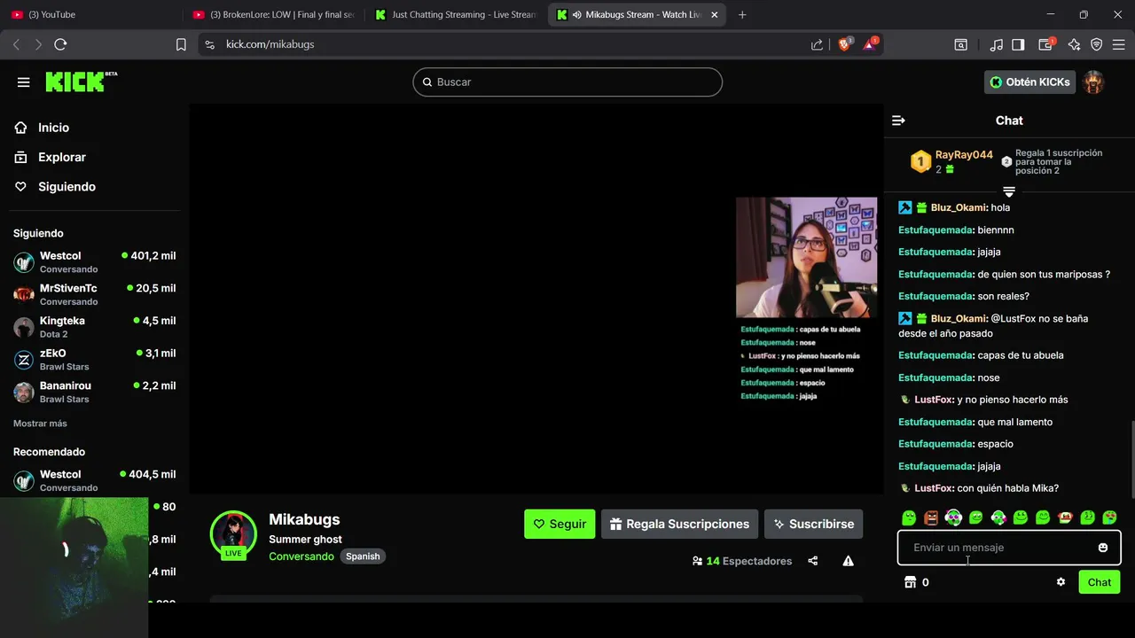Screen dimensions: 1135x638
Task: Open the Bananirou channel in the sidebar
Action: pos(95,392)
